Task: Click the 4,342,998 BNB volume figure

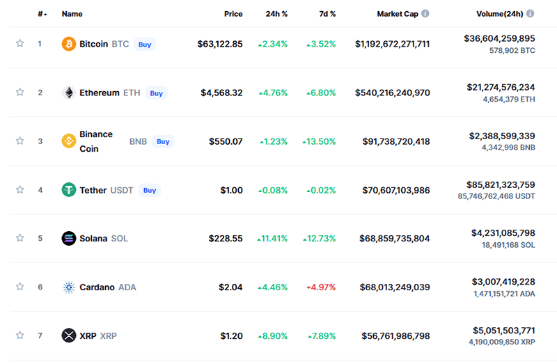Action: pos(508,148)
